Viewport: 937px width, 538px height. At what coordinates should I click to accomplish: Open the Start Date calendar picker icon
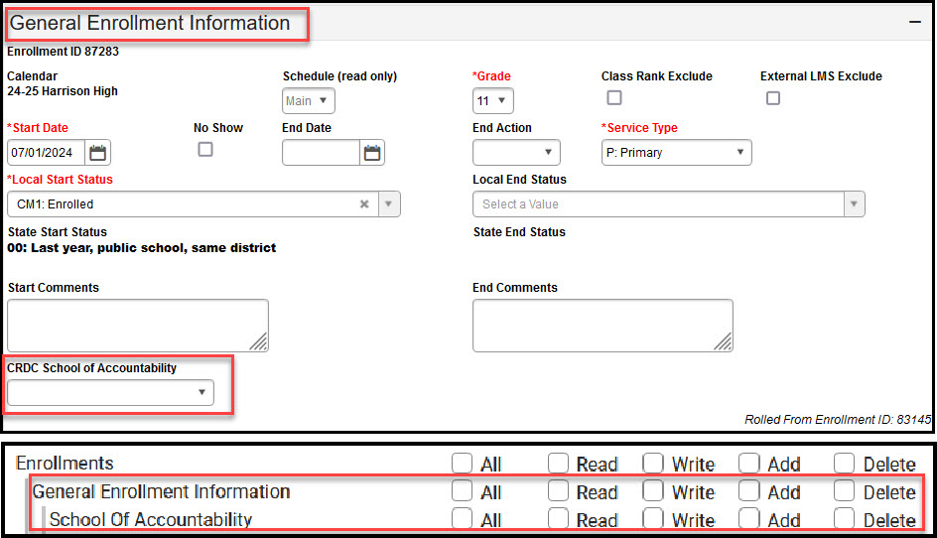point(97,153)
